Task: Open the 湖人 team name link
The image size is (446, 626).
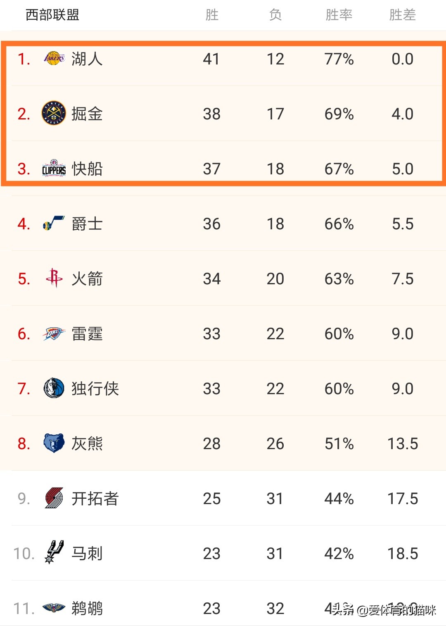Action: click(x=87, y=59)
